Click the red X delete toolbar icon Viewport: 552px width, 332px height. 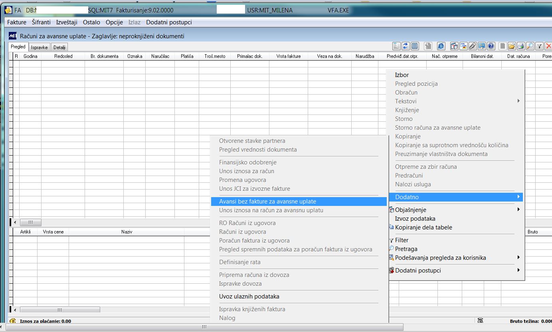point(548,46)
